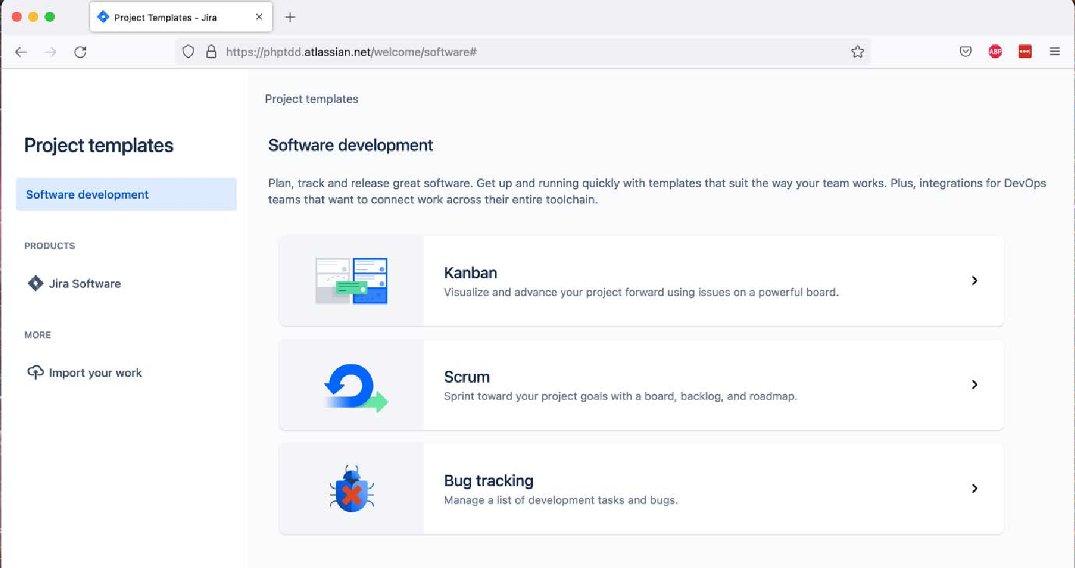This screenshot has height=568, width=1075.
Task: Open the Jira Software product link
Action: pyautogui.click(x=85, y=283)
